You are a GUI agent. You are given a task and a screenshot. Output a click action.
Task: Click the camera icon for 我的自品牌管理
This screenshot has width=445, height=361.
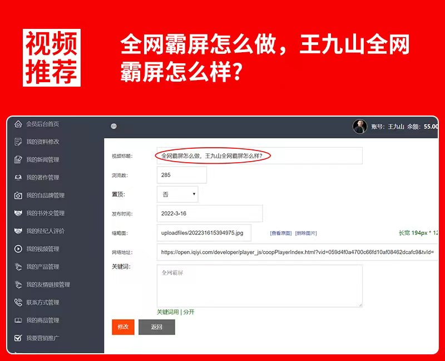(x=18, y=195)
